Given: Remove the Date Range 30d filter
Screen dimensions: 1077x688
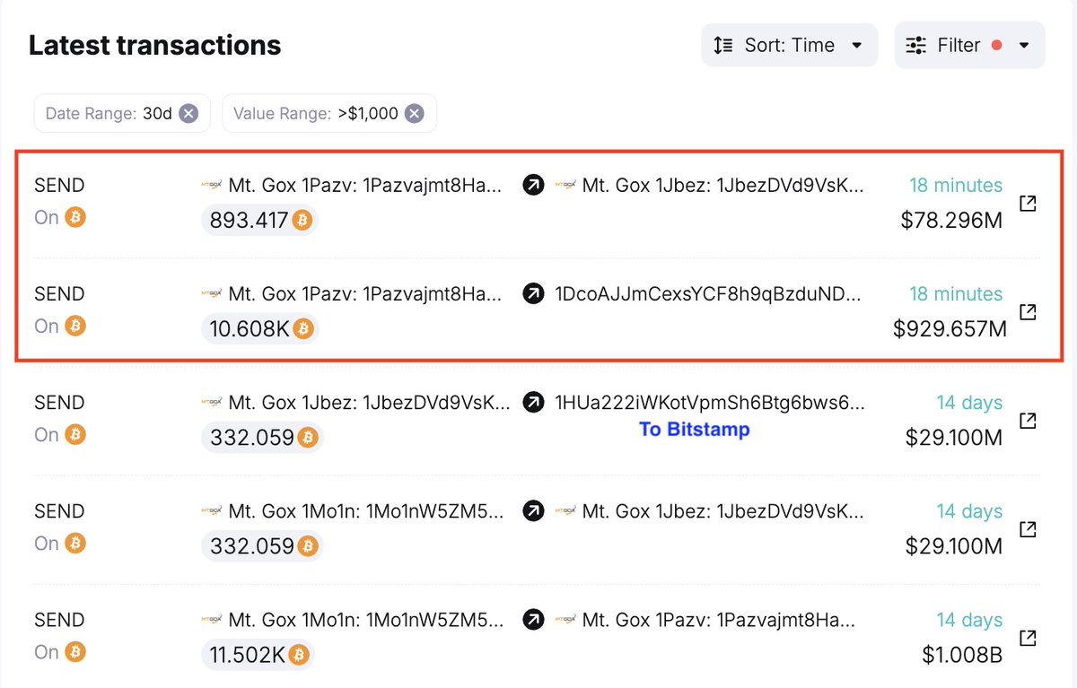Looking at the screenshot, I should [x=188, y=114].
